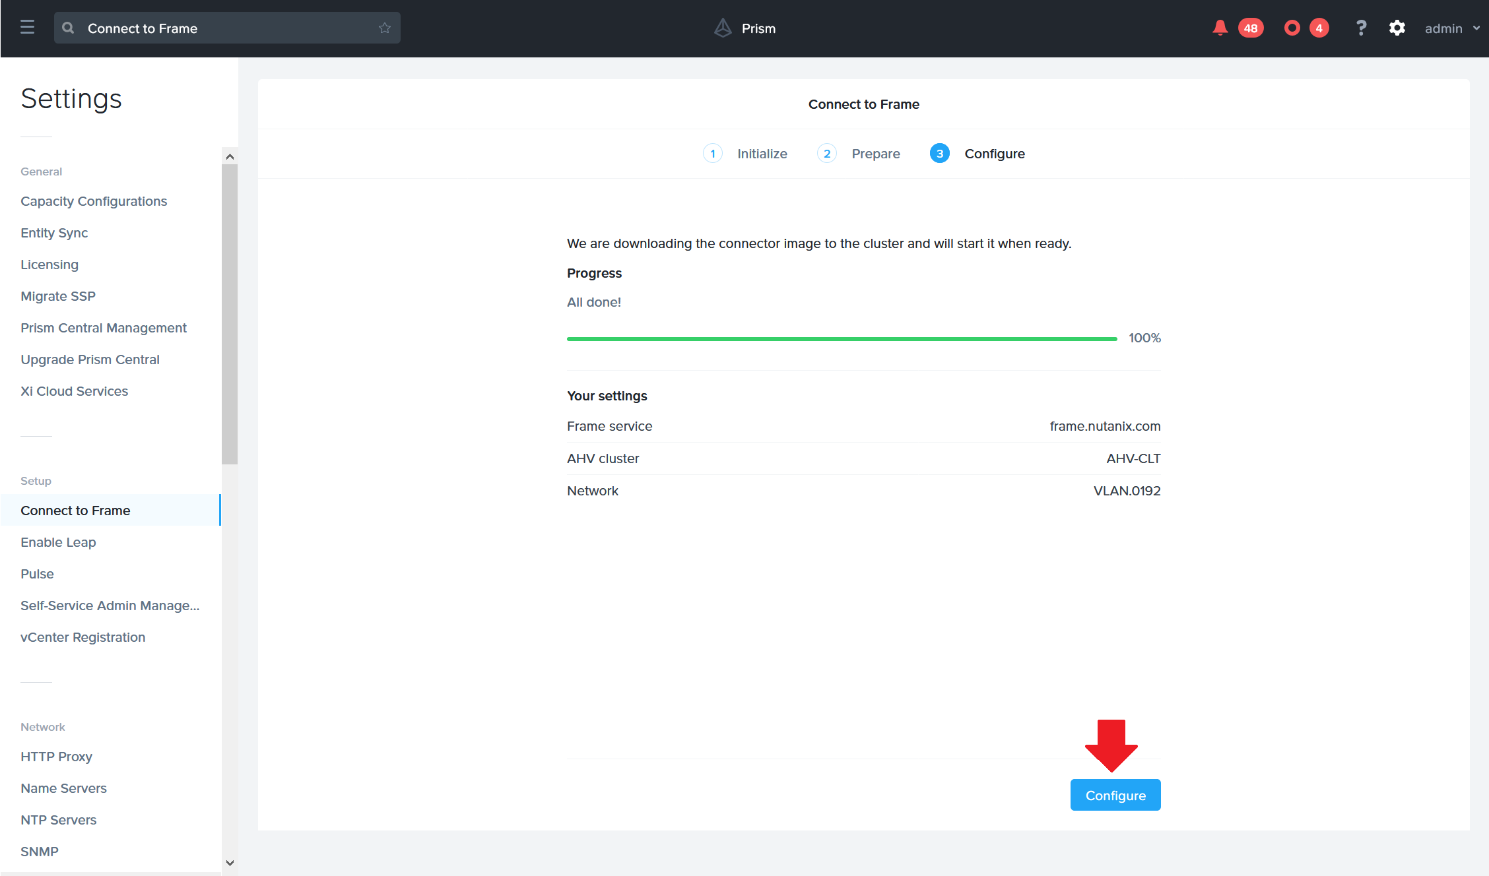Image resolution: width=1489 pixels, height=876 pixels.
Task: Open SNMP settings
Action: pyautogui.click(x=40, y=852)
